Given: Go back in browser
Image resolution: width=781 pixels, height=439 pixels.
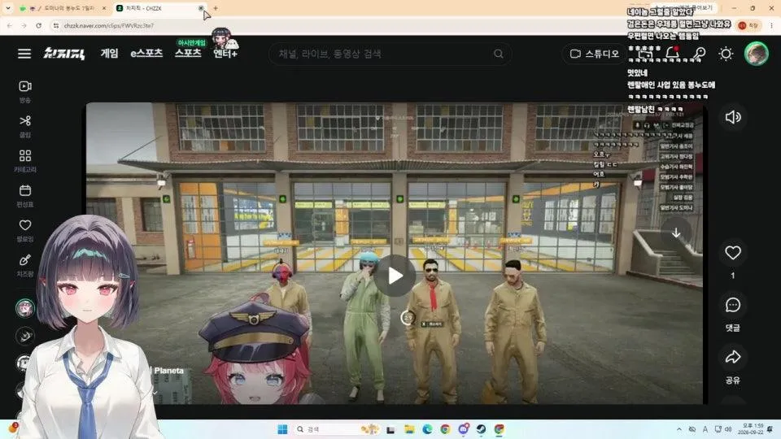Looking at the screenshot, I should coord(10,25).
